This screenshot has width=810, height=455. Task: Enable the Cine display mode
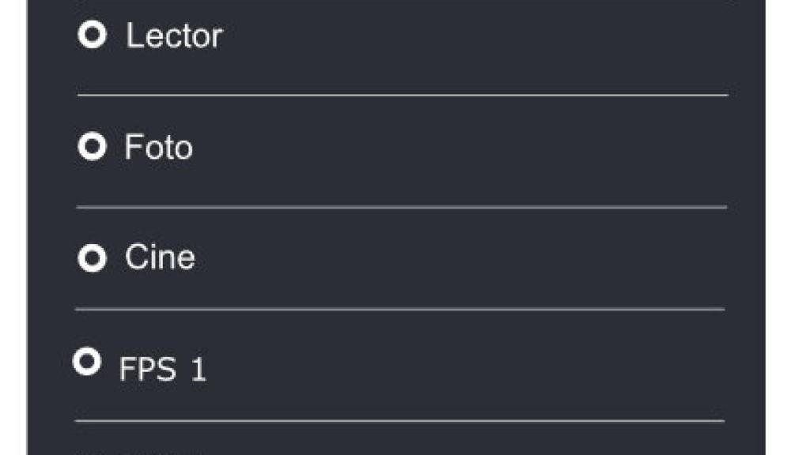point(94,257)
